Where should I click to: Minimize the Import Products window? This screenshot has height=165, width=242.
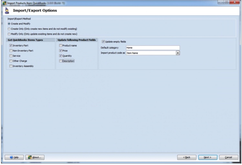221,2
